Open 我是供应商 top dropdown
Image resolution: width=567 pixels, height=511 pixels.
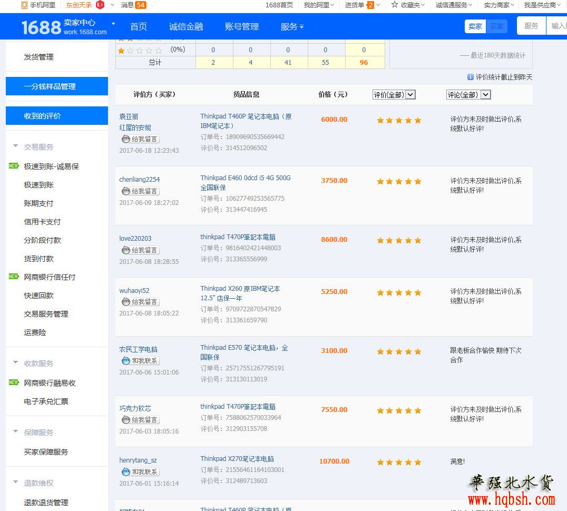tap(542, 5)
